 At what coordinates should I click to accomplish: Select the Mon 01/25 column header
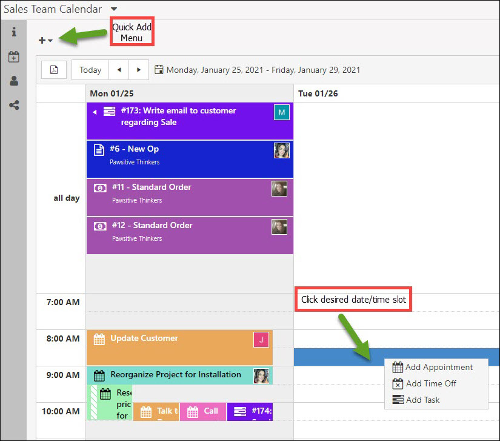[190, 93]
